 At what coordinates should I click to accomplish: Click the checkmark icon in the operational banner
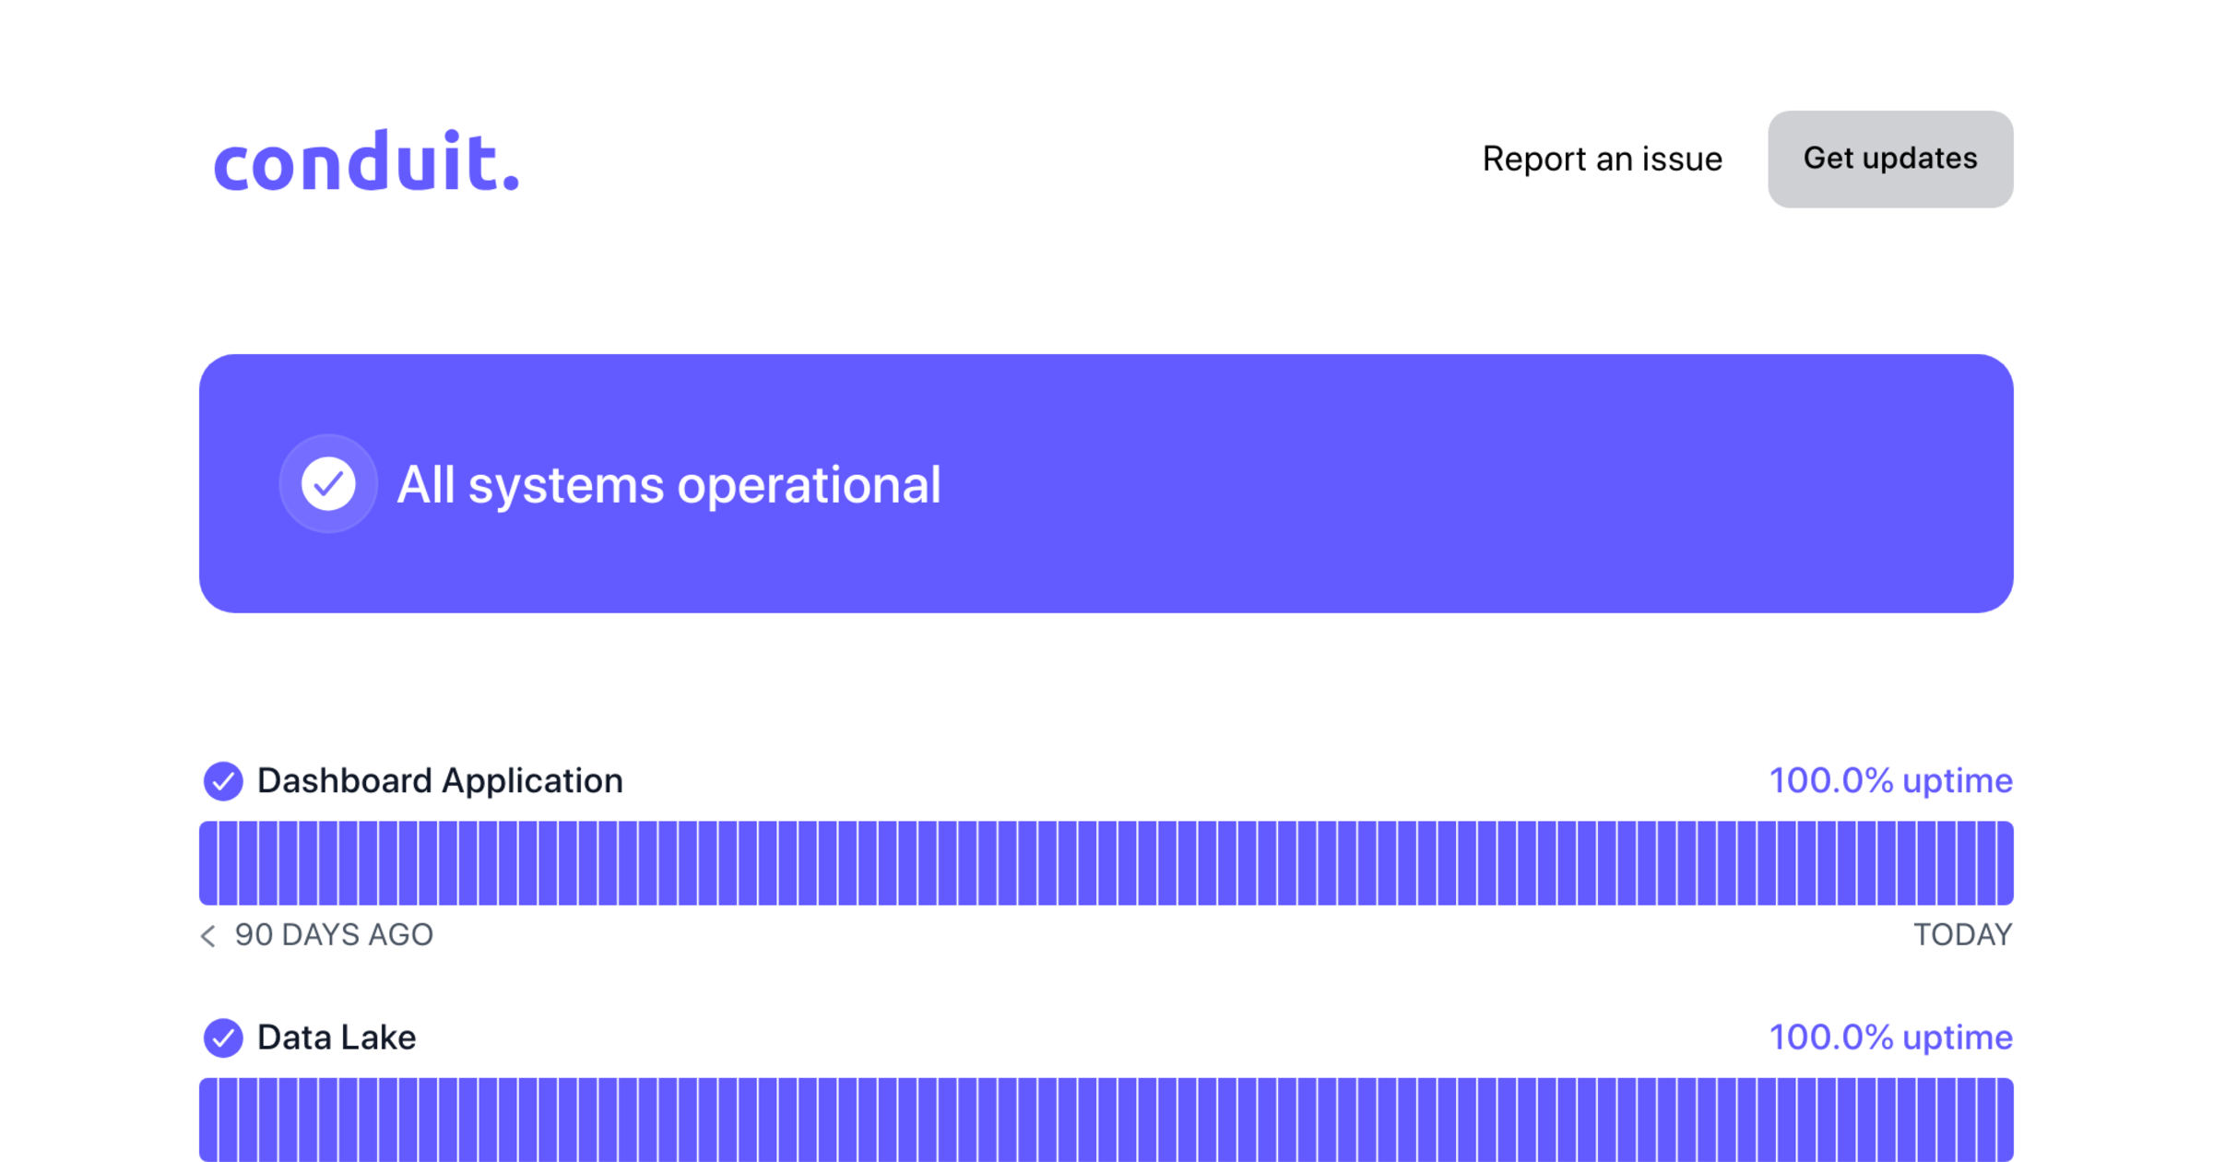328,483
